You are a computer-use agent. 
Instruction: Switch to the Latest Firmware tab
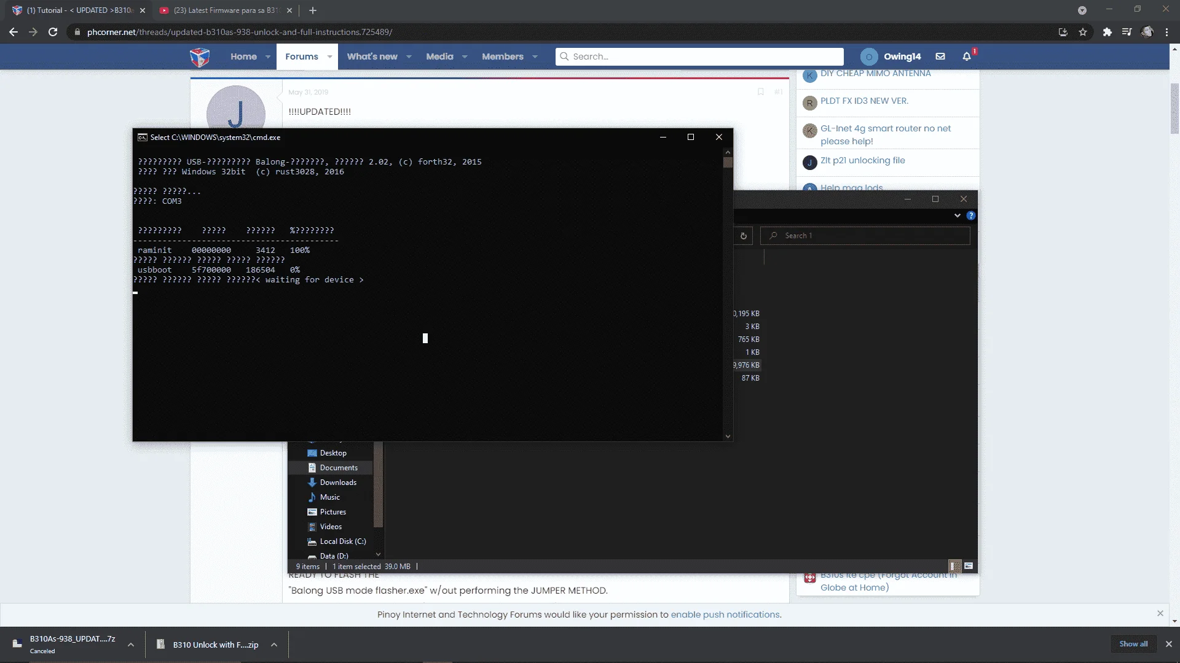226,10
